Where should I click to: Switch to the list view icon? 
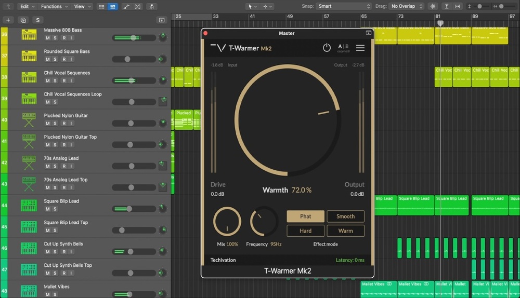pos(112,7)
